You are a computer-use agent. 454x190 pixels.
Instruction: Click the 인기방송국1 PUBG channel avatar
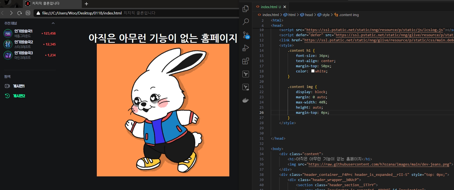point(8,33)
